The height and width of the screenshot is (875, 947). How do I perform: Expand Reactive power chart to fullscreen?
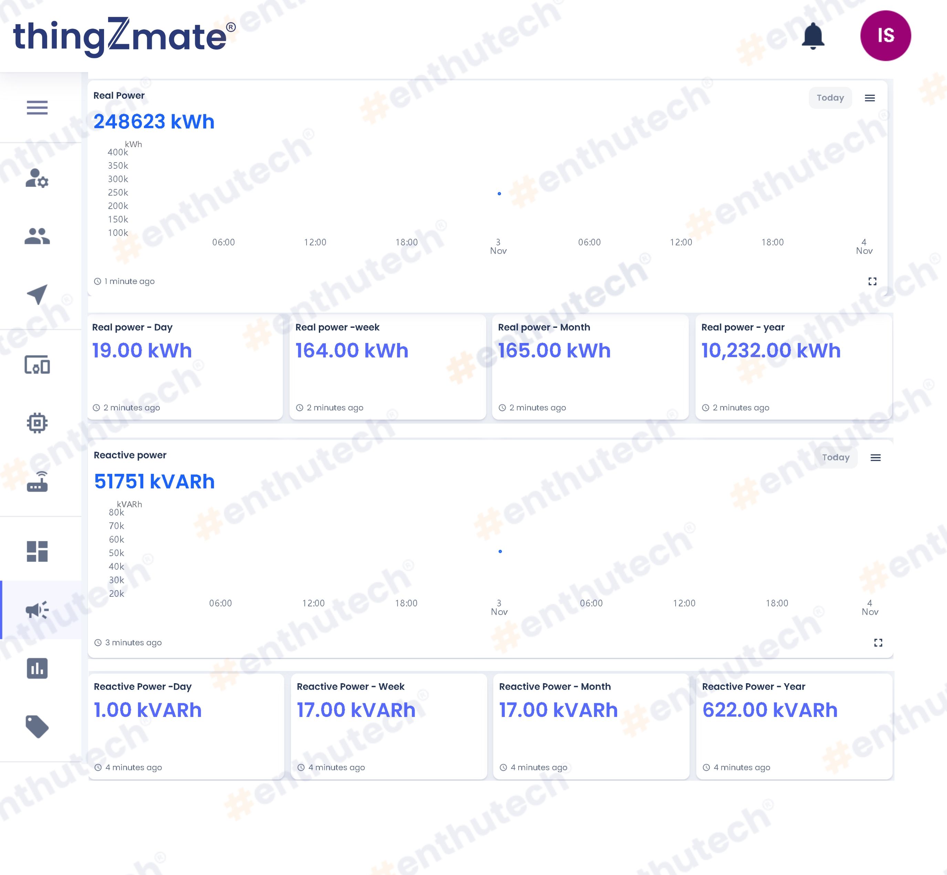click(x=878, y=643)
